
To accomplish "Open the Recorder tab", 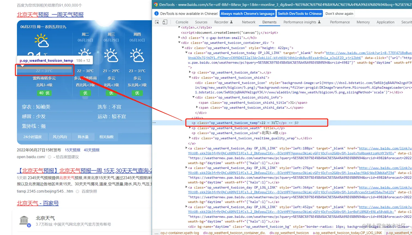I will [x=223, y=22].
